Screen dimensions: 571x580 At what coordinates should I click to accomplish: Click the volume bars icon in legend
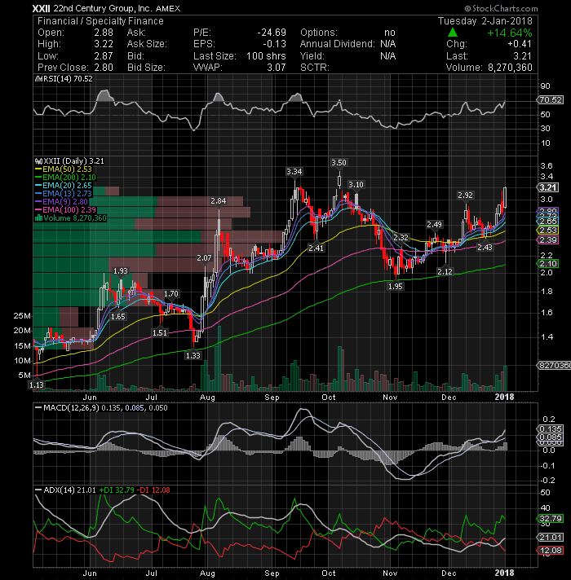tap(38, 218)
